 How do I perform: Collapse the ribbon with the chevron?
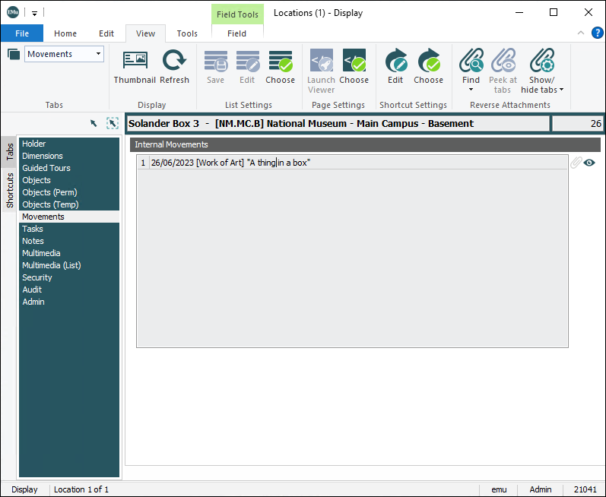click(x=581, y=33)
